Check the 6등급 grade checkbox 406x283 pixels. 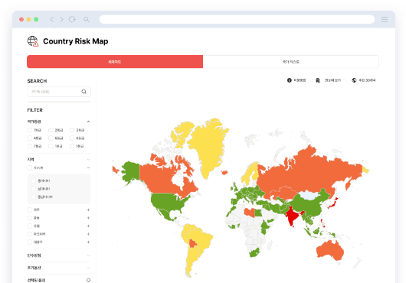coord(72,138)
